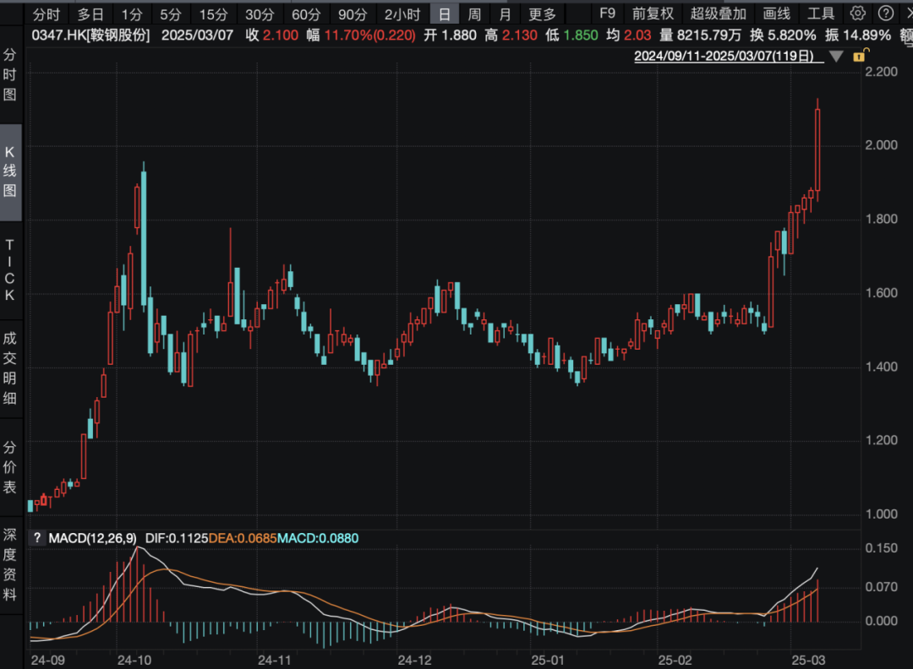Open the 前复权 price adjustment dropdown

click(x=653, y=14)
